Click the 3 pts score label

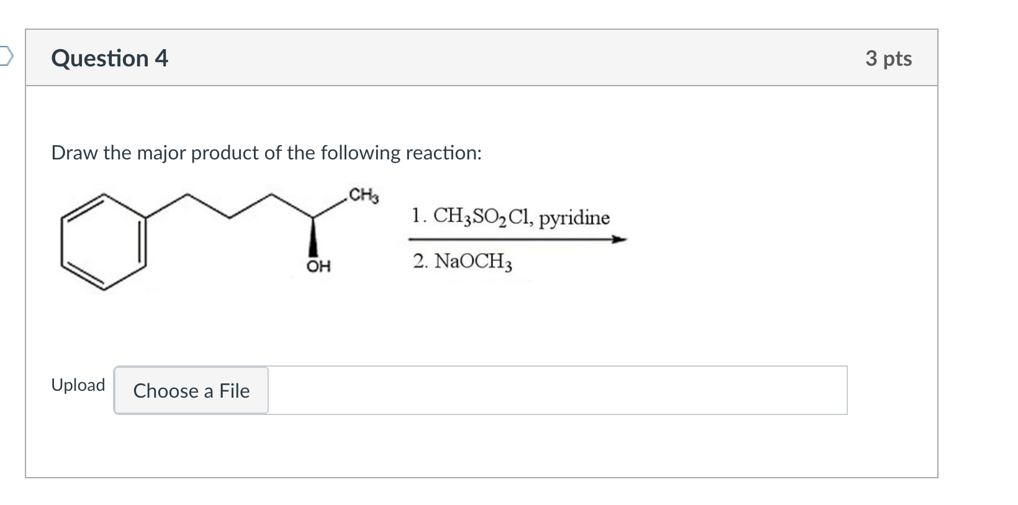pos(888,58)
